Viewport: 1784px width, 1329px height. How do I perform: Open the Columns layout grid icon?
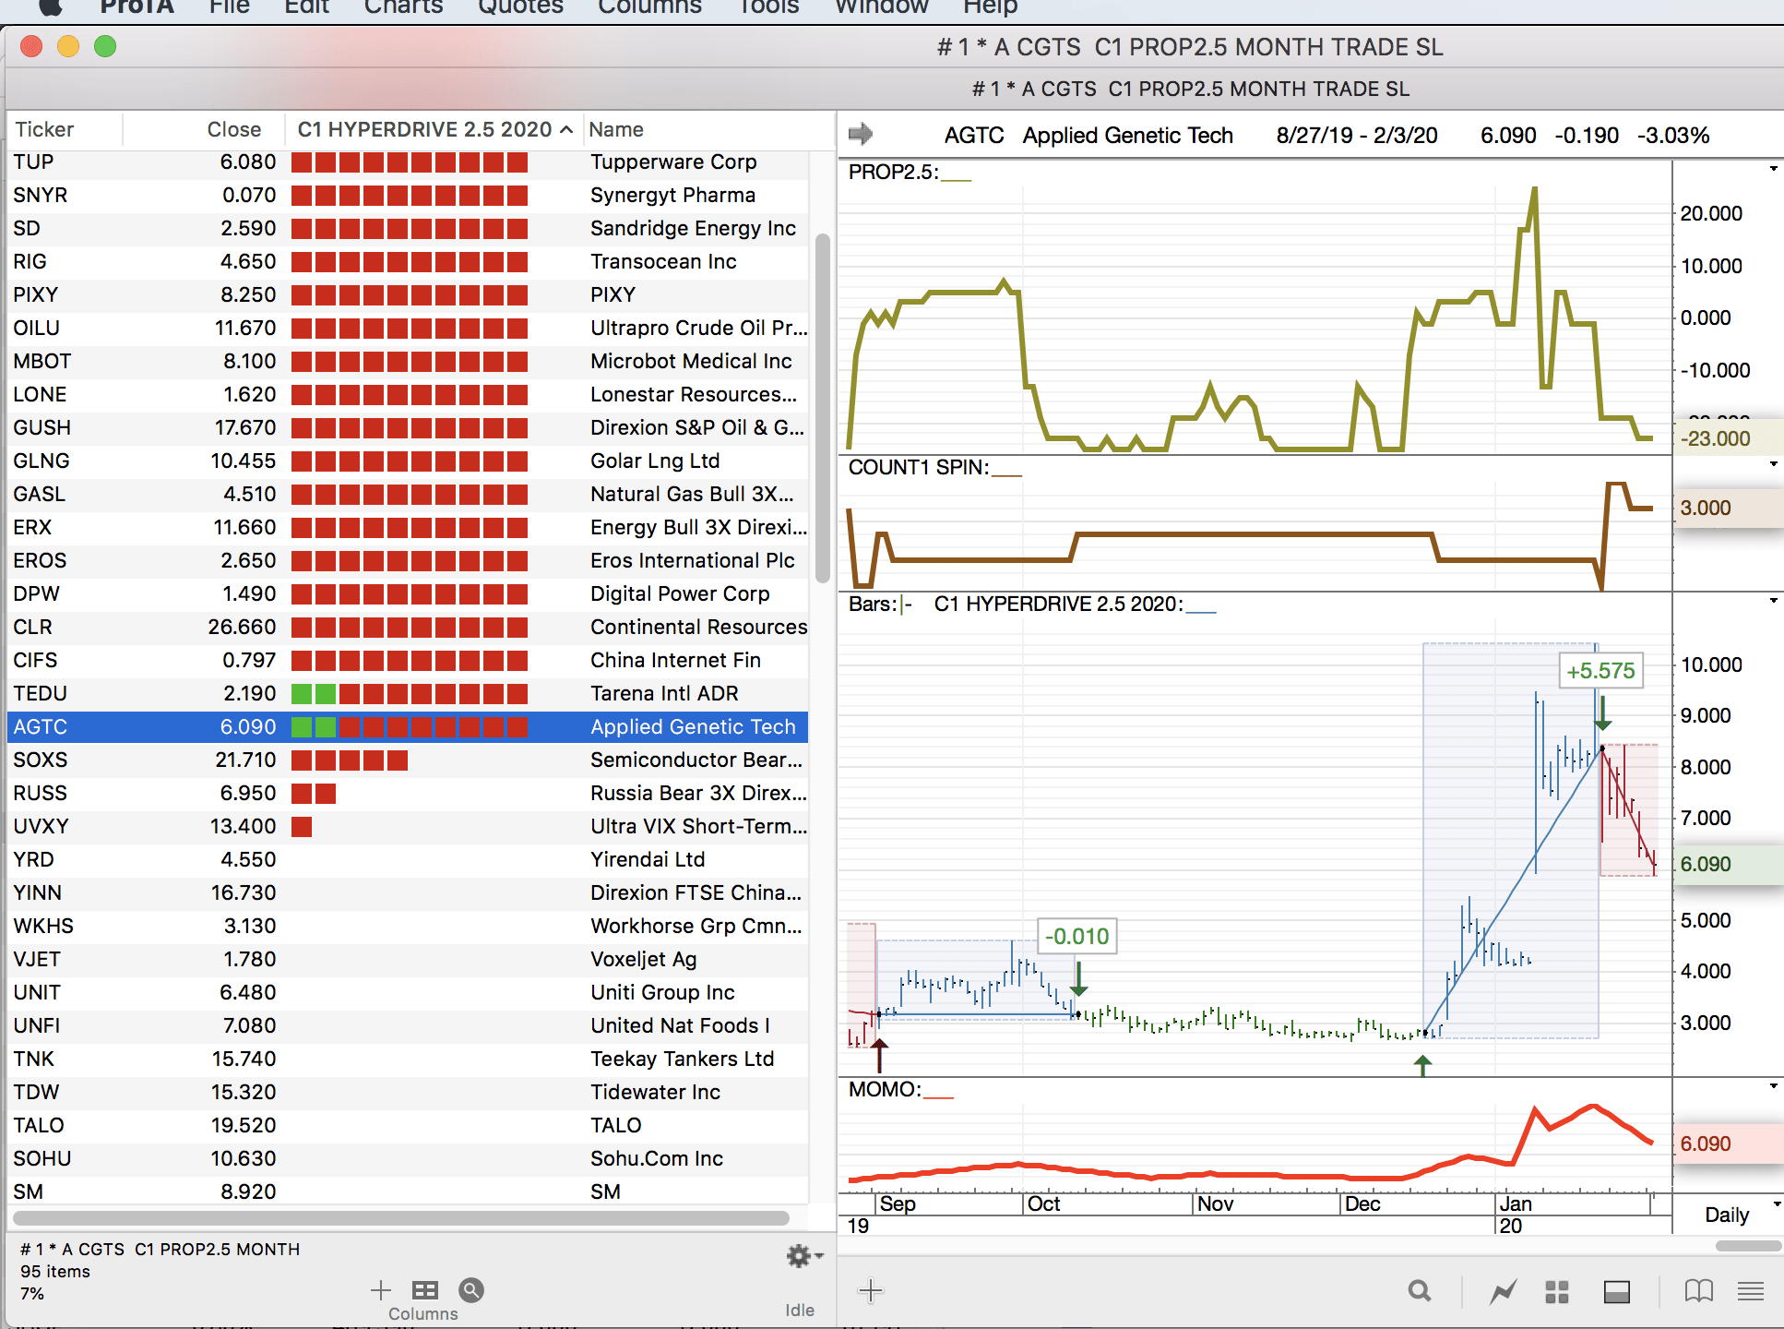click(424, 1289)
